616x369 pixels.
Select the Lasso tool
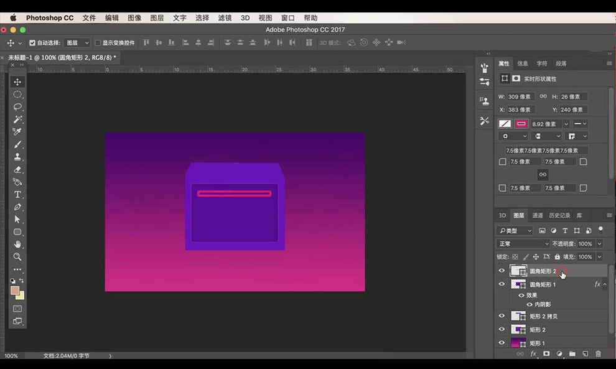[17, 107]
